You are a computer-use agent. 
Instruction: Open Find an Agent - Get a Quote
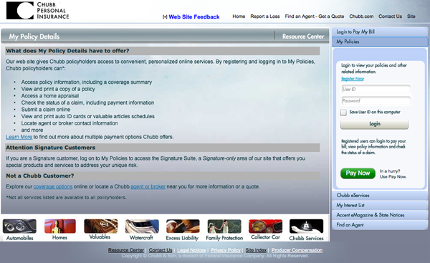315,16
